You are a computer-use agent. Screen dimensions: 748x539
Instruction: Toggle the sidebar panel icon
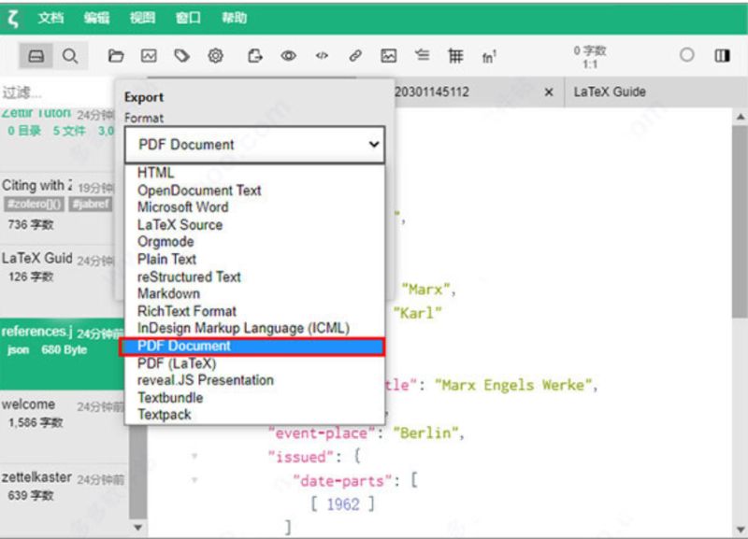point(722,56)
